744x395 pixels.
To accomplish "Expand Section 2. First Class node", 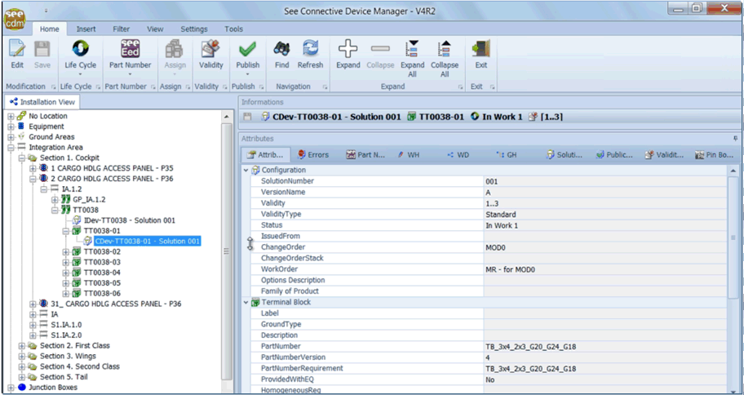I will coord(22,346).
